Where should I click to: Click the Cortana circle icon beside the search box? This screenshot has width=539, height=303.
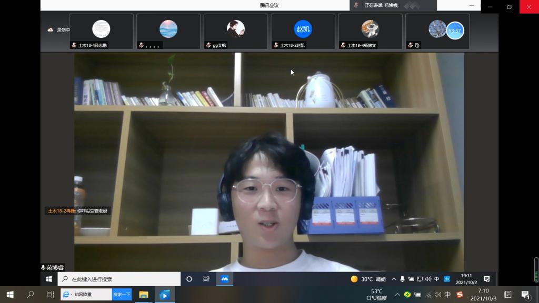(x=189, y=279)
